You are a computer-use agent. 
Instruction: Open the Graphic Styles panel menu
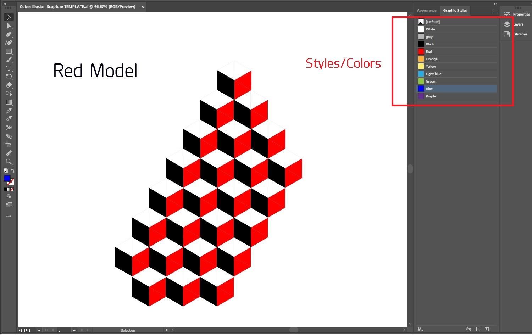pos(495,11)
